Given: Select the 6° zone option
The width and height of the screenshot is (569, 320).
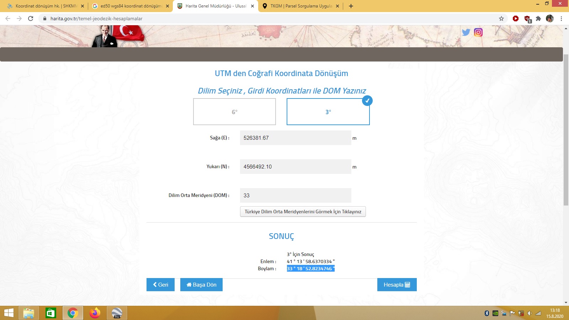Looking at the screenshot, I should 234,112.
